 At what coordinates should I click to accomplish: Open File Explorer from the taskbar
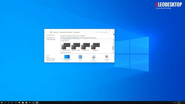point(19,103)
